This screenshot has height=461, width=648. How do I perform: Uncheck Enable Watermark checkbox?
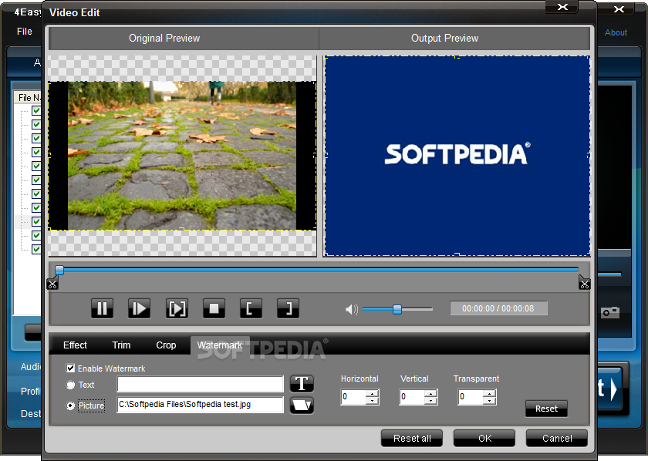click(x=71, y=368)
